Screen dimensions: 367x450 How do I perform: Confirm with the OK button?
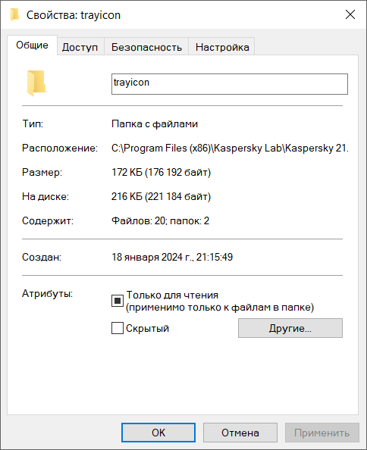point(158,433)
